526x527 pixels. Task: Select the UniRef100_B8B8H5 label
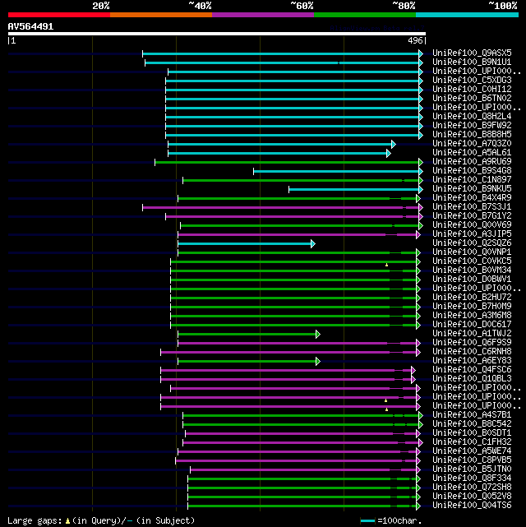[x=472, y=135]
